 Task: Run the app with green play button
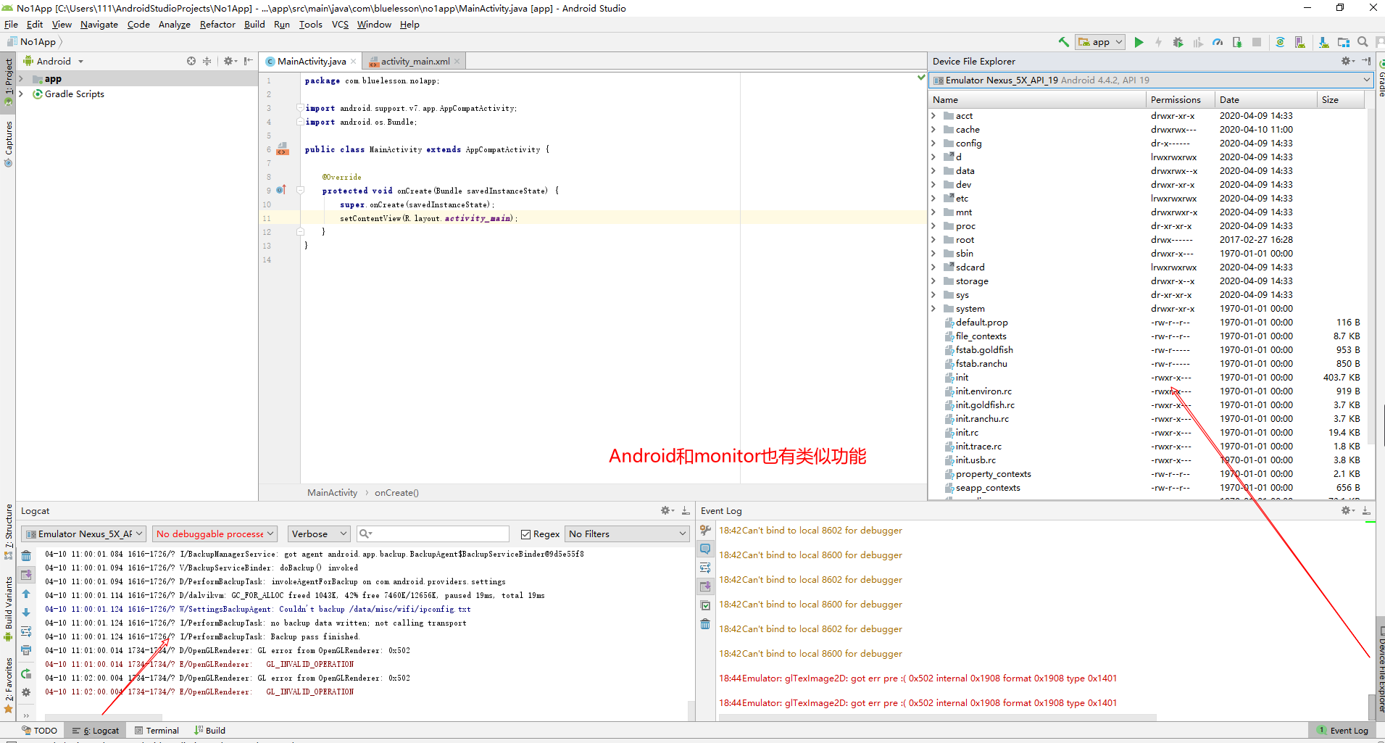coord(1139,42)
